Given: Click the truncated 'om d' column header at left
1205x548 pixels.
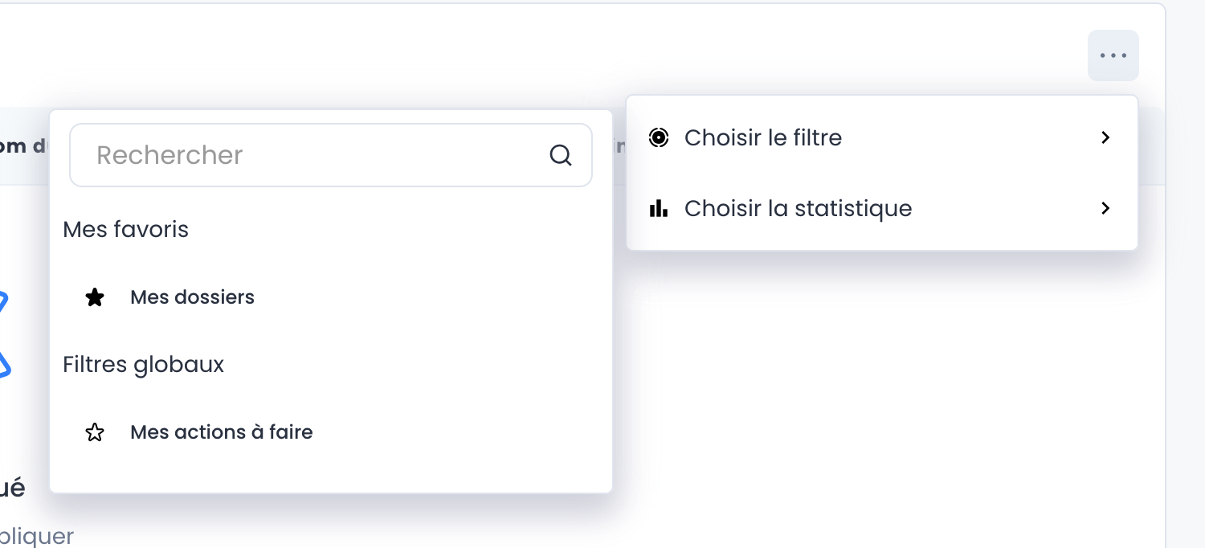Looking at the screenshot, I should click(x=22, y=145).
